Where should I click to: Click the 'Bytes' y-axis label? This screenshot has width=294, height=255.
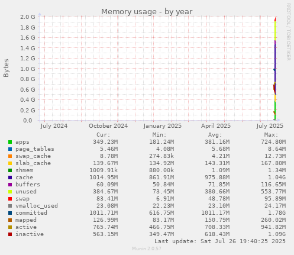(x=6, y=68)
